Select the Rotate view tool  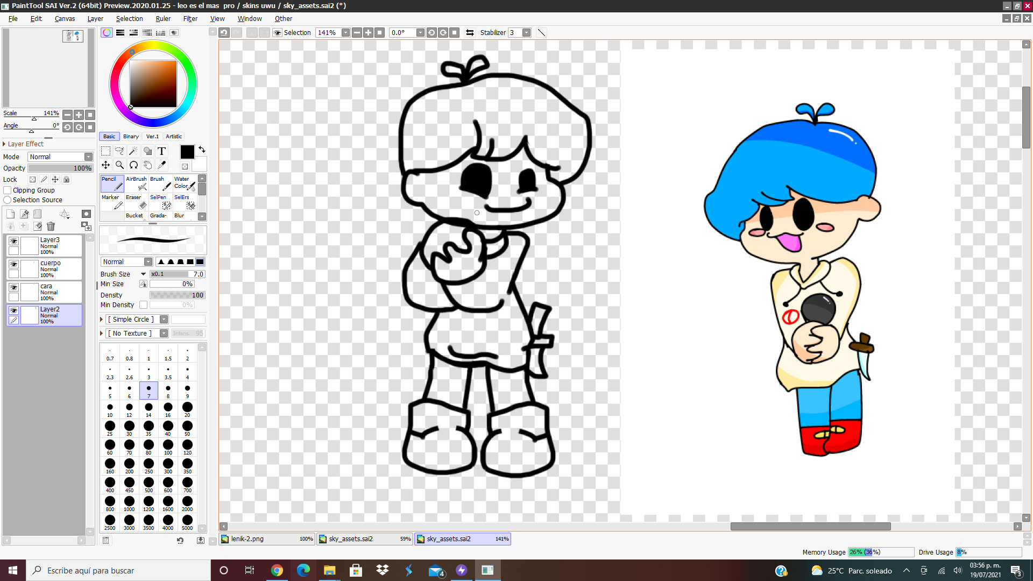[133, 165]
